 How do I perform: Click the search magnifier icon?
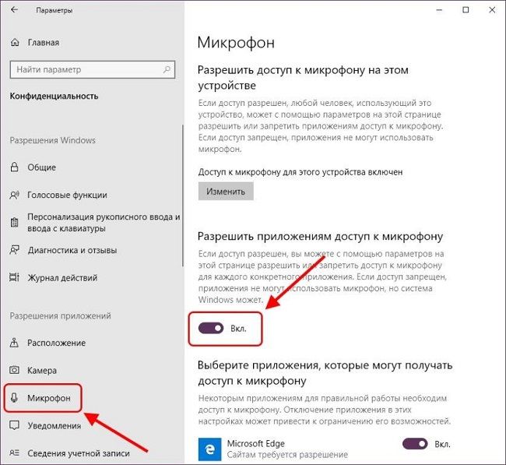click(167, 69)
